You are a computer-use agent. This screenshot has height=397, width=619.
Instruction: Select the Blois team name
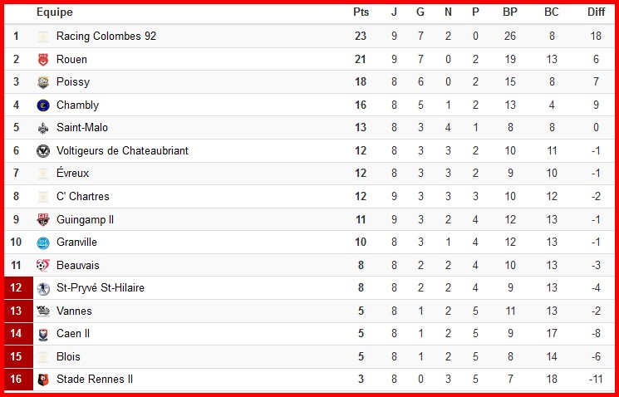point(68,357)
